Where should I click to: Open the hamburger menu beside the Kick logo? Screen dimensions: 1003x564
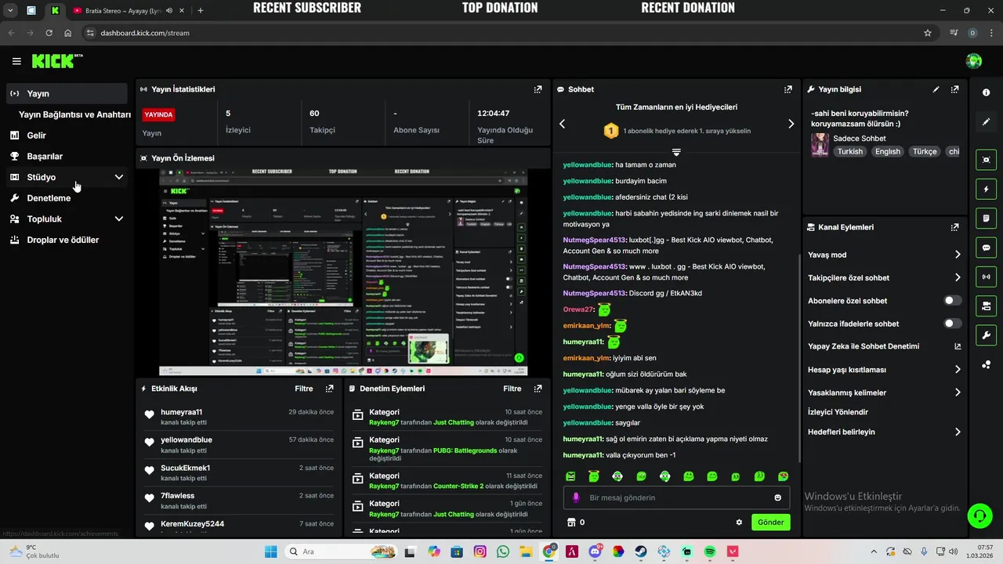(x=16, y=61)
